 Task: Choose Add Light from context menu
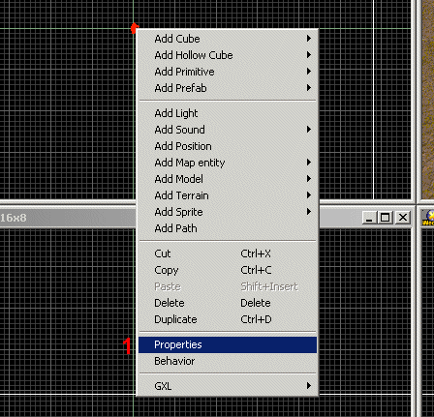pos(228,113)
